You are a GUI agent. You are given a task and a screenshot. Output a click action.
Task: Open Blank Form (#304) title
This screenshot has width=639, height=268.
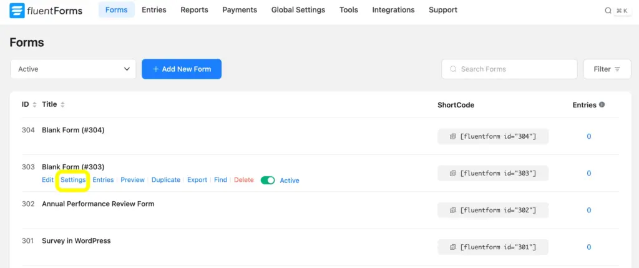pos(74,131)
